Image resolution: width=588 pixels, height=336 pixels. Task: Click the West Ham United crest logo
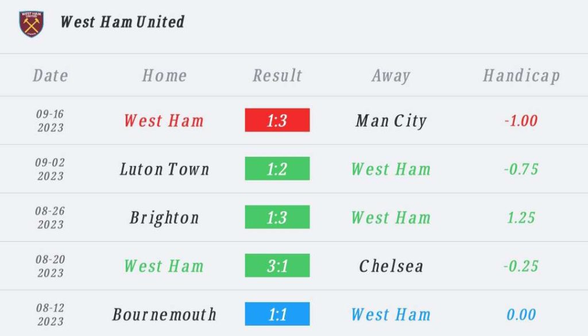pos(31,24)
